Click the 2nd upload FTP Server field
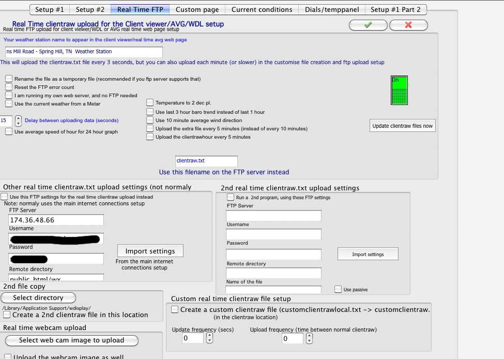Screen dimensions: 504x359 click(273, 216)
